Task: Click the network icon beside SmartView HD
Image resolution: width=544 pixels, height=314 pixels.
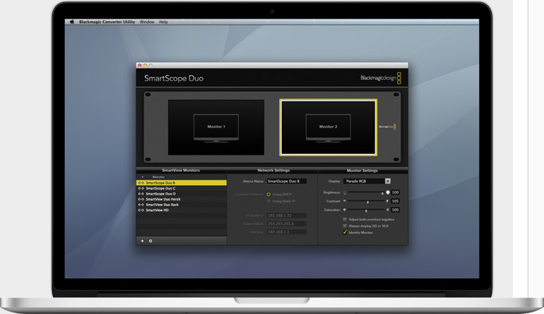Action: click(x=140, y=210)
